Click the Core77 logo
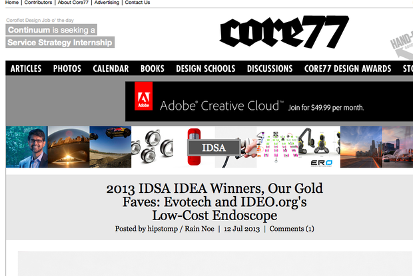413x276 pixels. tap(284, 32)
